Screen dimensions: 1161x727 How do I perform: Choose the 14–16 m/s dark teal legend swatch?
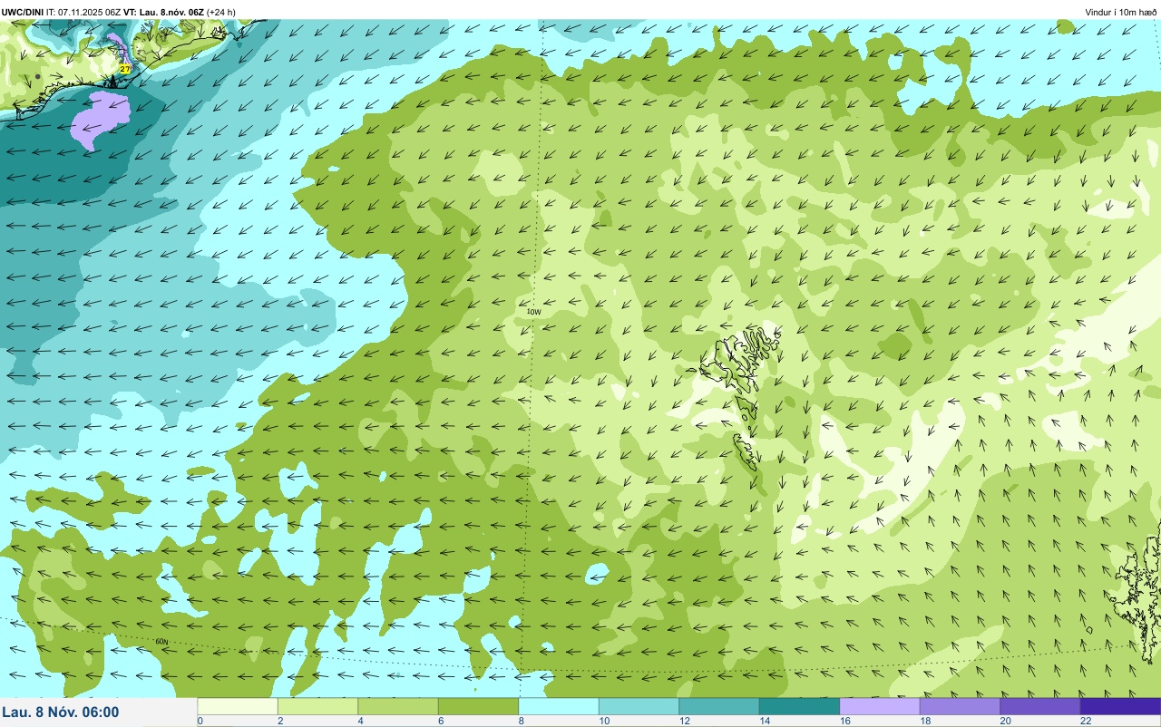click(799, 706)
